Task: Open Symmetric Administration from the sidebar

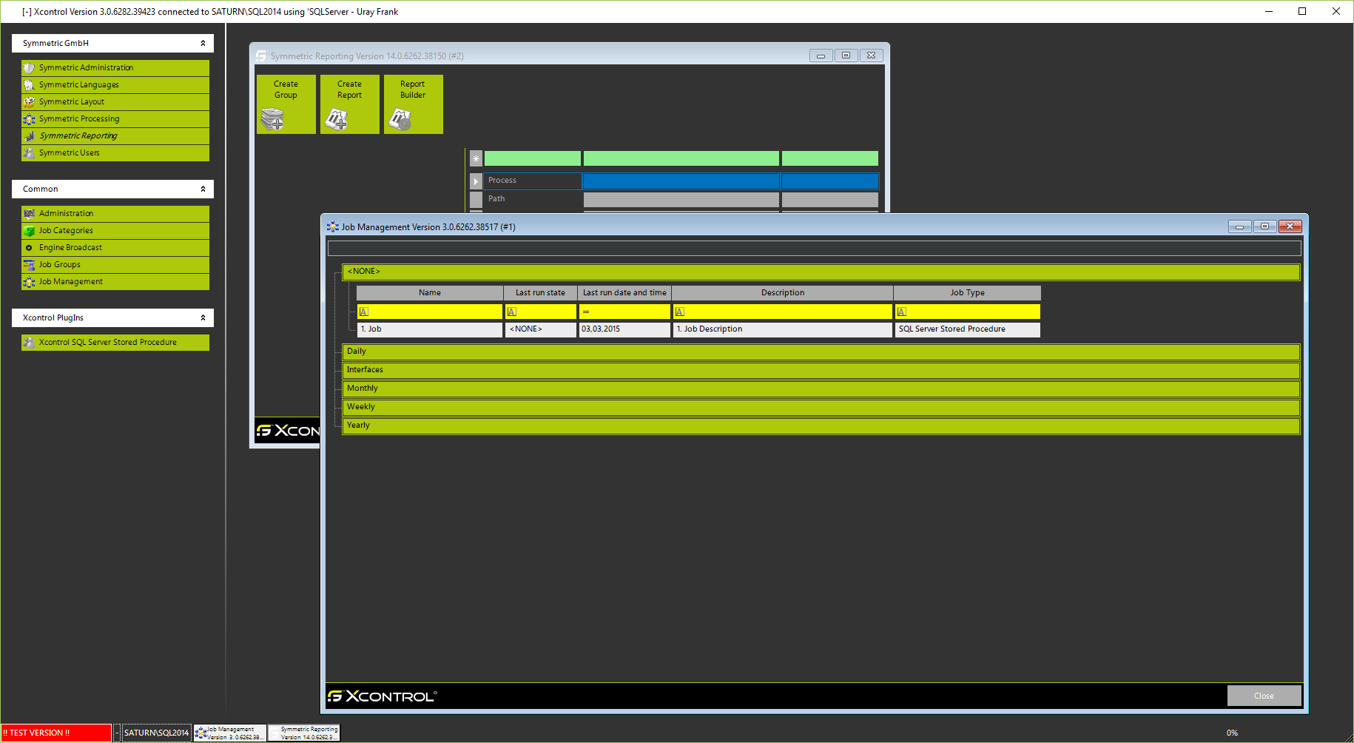Action: [115, 68]
